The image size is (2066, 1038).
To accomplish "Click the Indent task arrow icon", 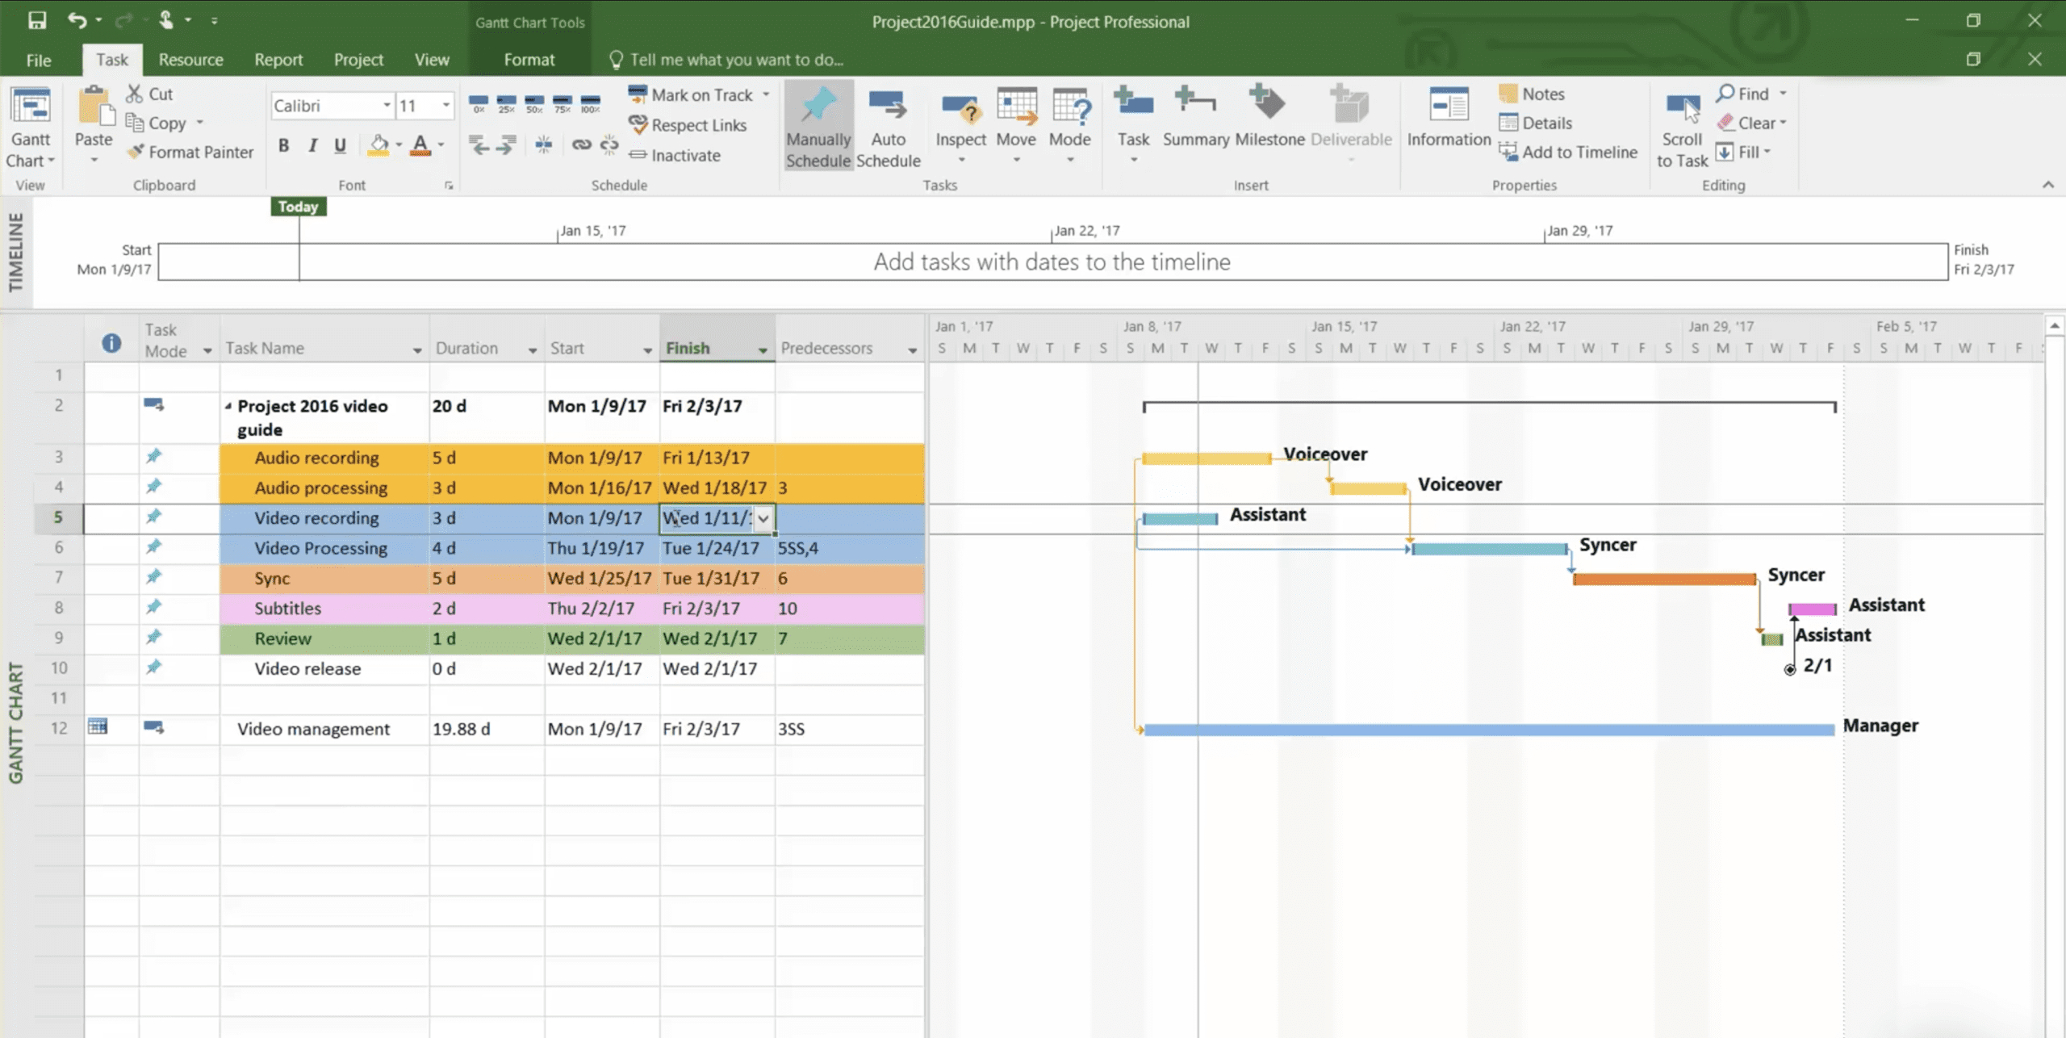I will [x=507, y=145].
